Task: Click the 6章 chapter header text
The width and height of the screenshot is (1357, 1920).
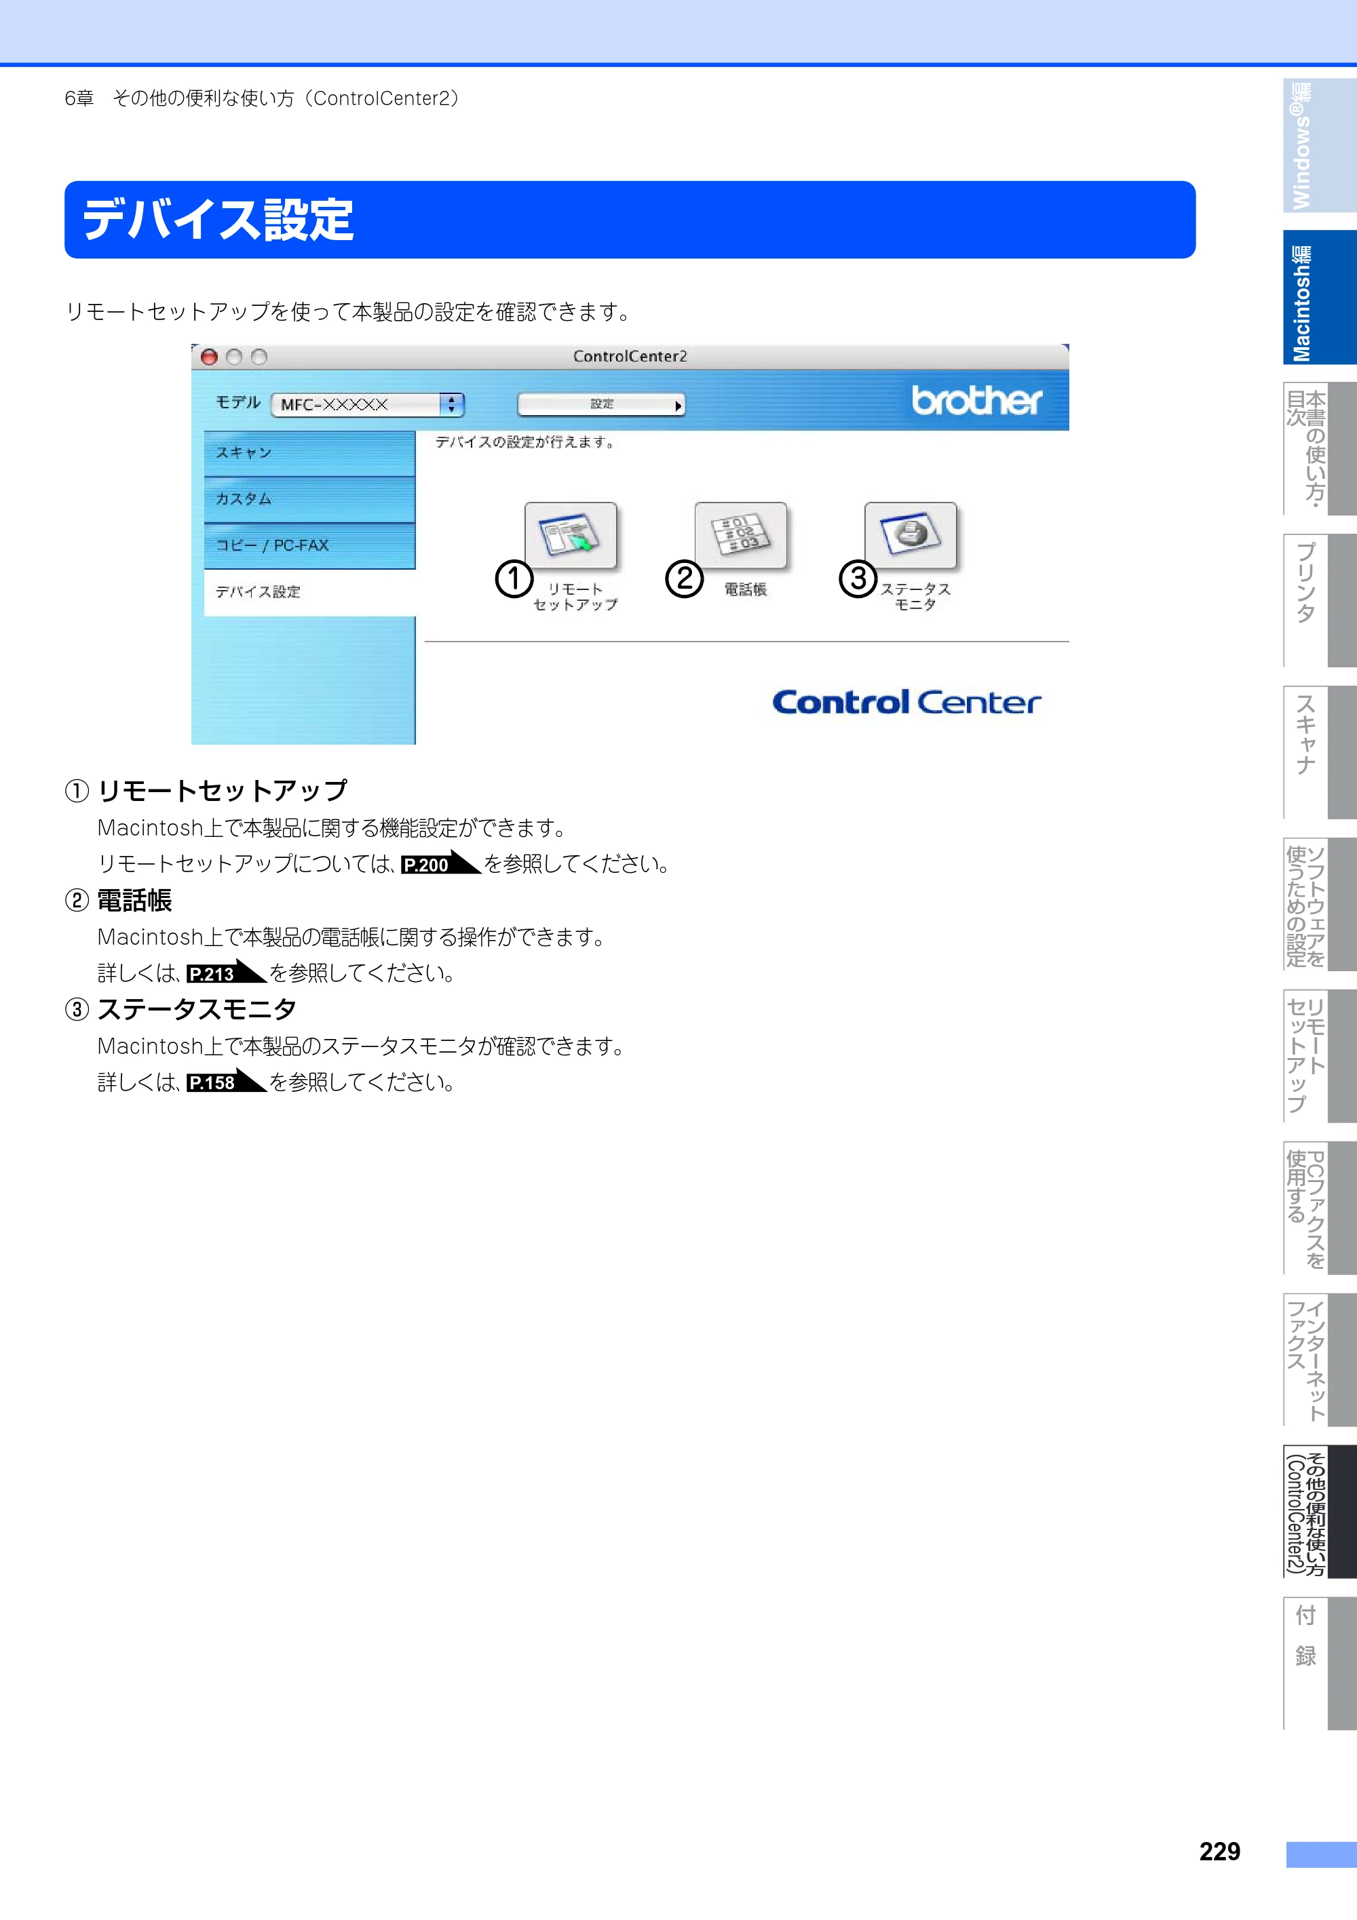Action: 262,98
